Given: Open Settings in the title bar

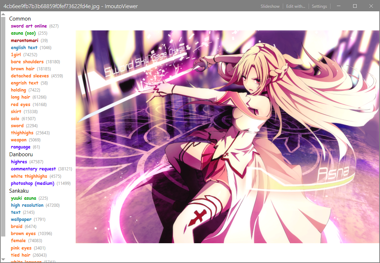Looking at the screenshot, I should (319, 6).
